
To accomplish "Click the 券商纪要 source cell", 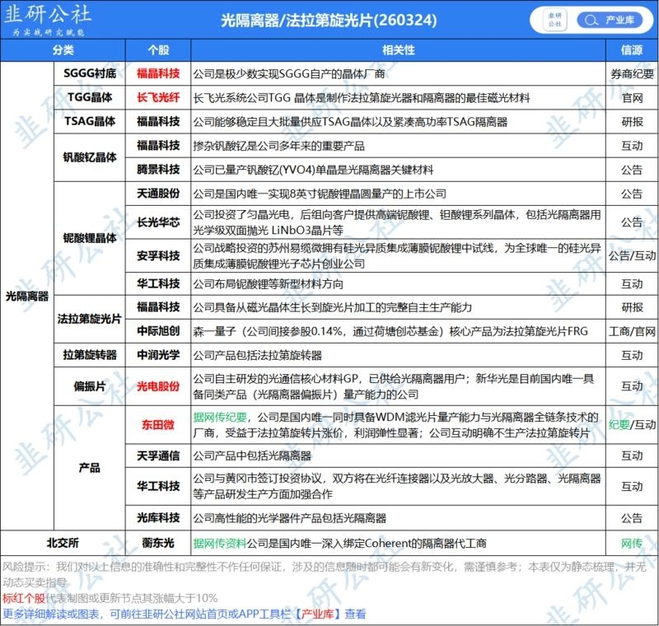I will click(x=632, y=74).
